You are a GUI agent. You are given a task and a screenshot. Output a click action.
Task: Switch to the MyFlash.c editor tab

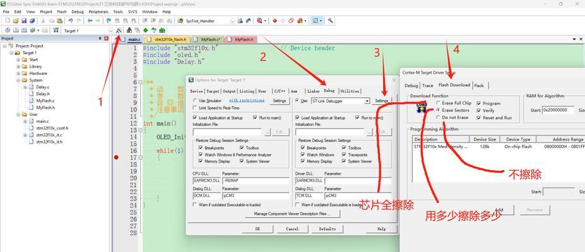[x=208, y=39]
